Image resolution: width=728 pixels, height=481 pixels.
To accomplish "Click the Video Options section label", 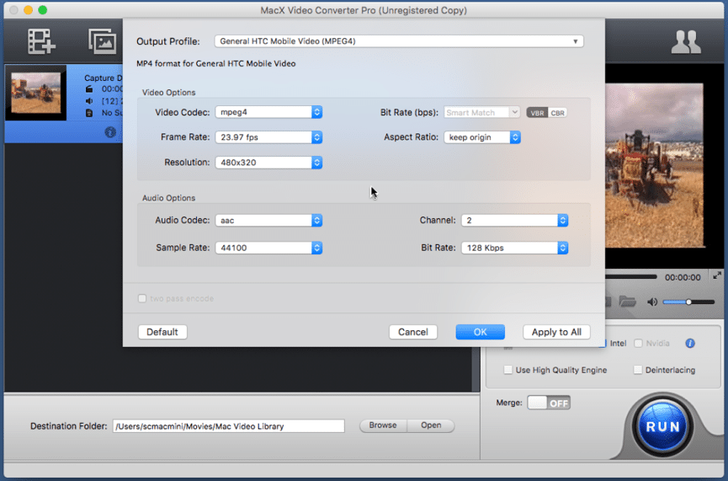I will point(168,93).
